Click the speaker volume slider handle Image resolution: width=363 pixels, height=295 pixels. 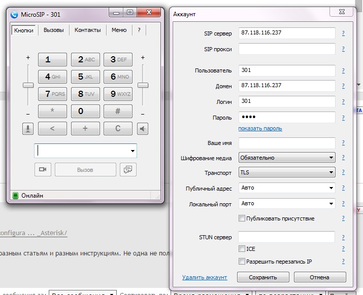pos(143,85)
